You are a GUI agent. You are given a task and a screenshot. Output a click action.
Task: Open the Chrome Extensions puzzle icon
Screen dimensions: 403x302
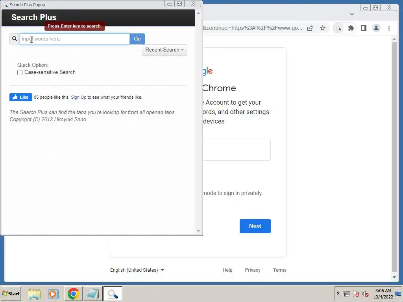tap(351, 28)
